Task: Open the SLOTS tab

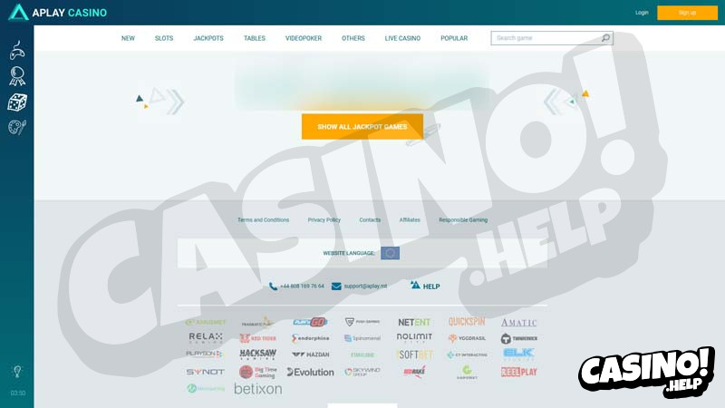Action: 164,38
